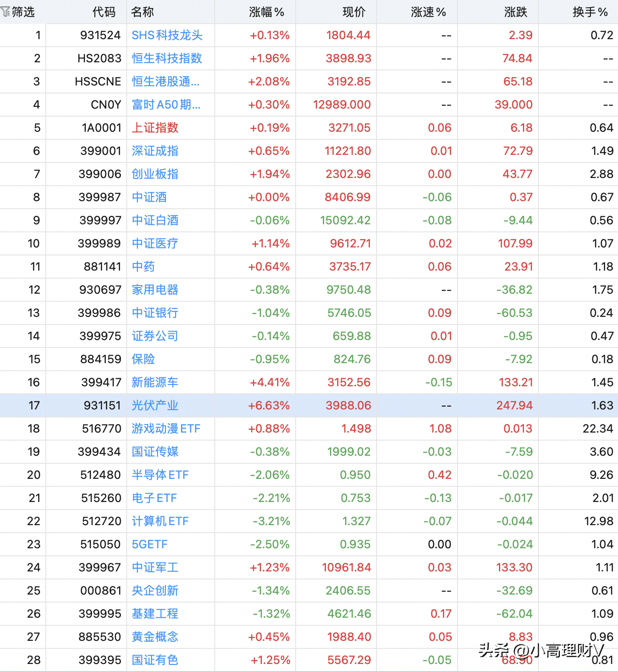Open 黄金概念 sector link
Screen dimensions: 618x672
(155, 637)
